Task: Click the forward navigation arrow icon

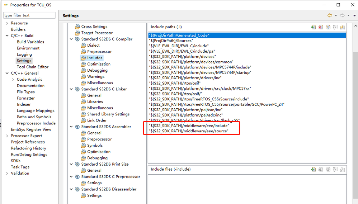Action: point(342,15)
